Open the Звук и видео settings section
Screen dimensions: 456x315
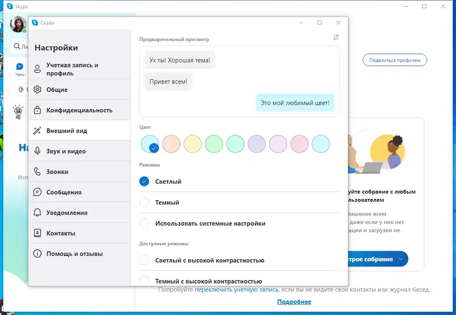point(80,151)
